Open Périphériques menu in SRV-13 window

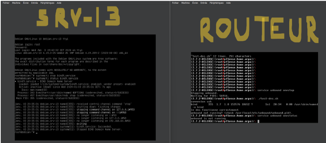click(47, 3)
